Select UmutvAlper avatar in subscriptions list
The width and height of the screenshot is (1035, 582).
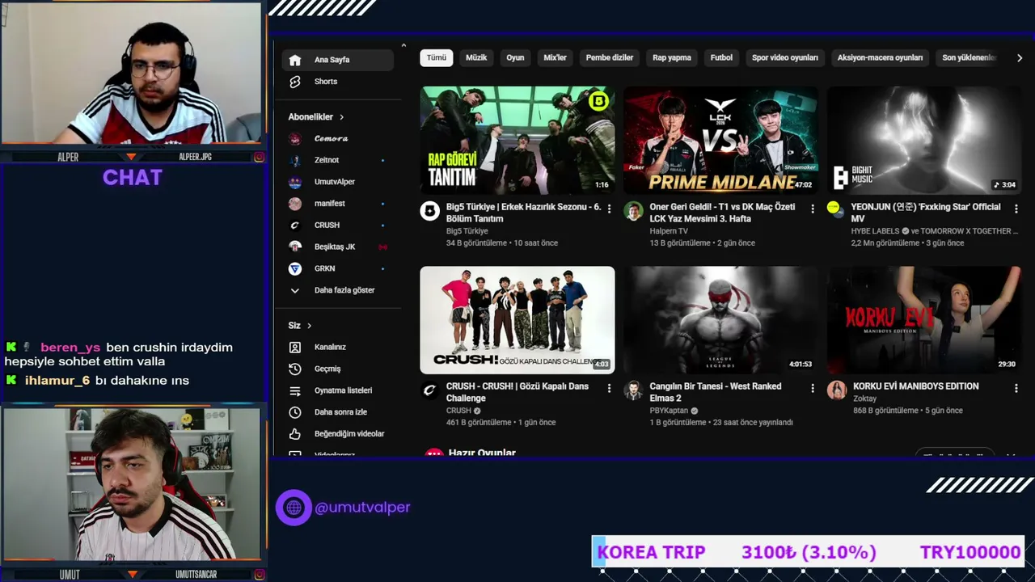click(295, 182)
